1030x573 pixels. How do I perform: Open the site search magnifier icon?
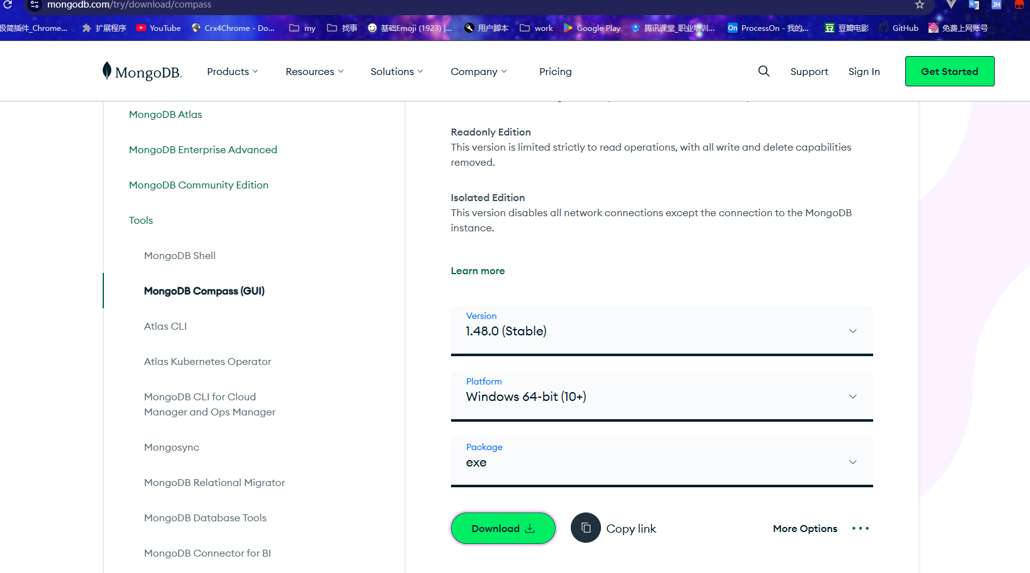click(764, 71)
